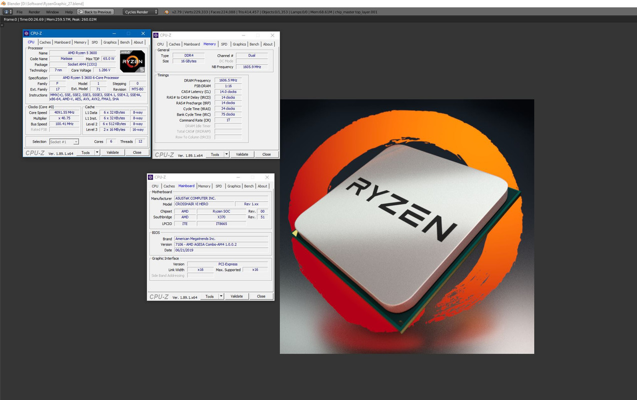
Task: Select the SPD tab in the Memory window
Action: pyautogui.click(x=224, y=44)
